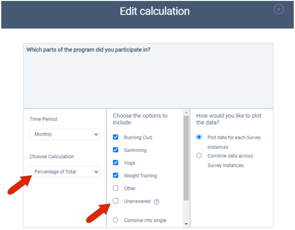Image resolution: width=295 pixels, height=230 pixels.
Task: Close the Edit calculation dialog
Action: tap(279, 9)
